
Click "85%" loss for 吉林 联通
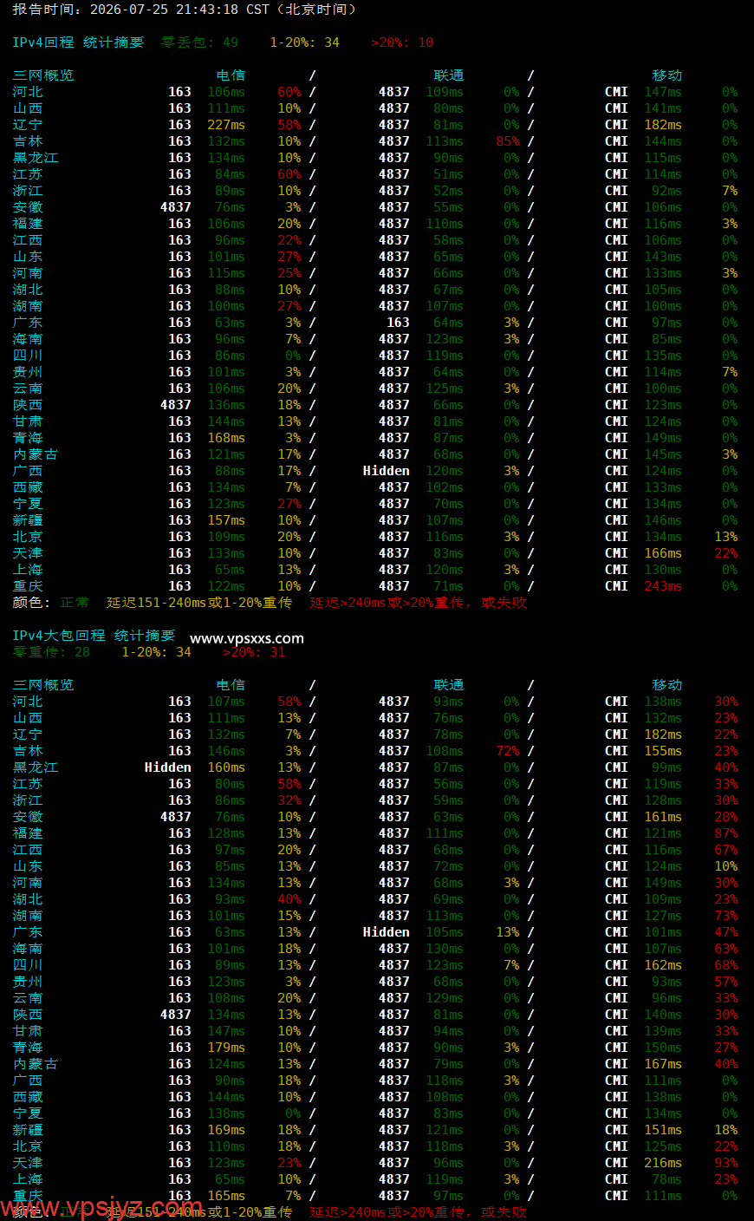click(508, 141)
